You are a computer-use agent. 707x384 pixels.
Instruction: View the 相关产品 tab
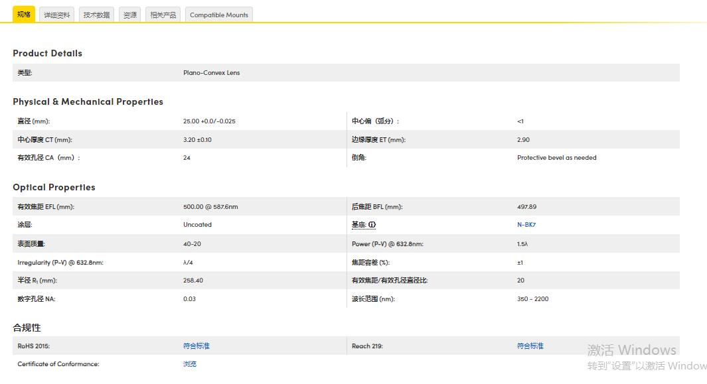click(x=163, y=14)
